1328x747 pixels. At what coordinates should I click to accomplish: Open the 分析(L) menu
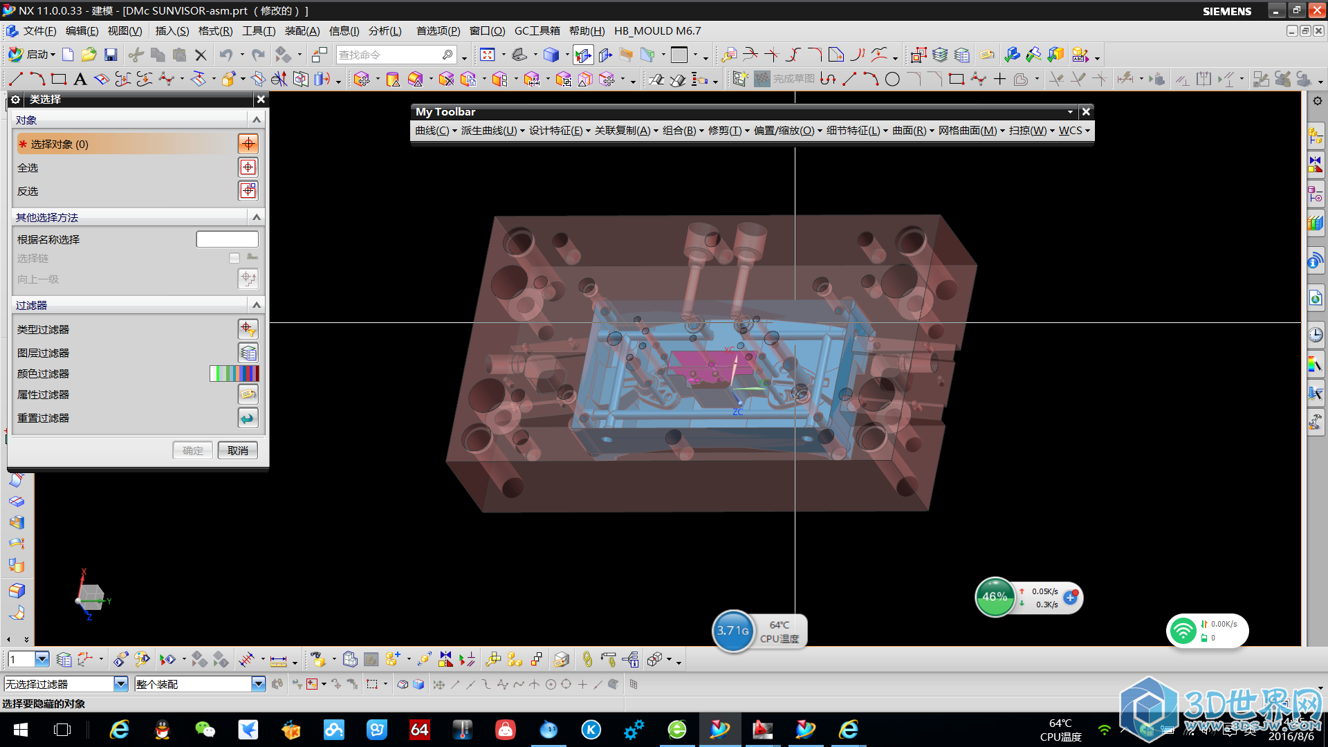(385, 31)
